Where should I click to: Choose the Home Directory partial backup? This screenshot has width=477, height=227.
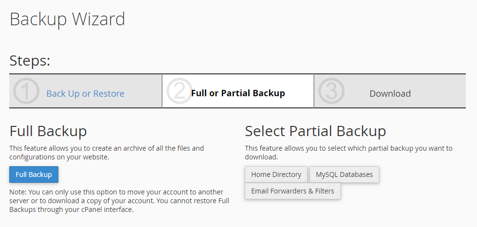(276, 175)
